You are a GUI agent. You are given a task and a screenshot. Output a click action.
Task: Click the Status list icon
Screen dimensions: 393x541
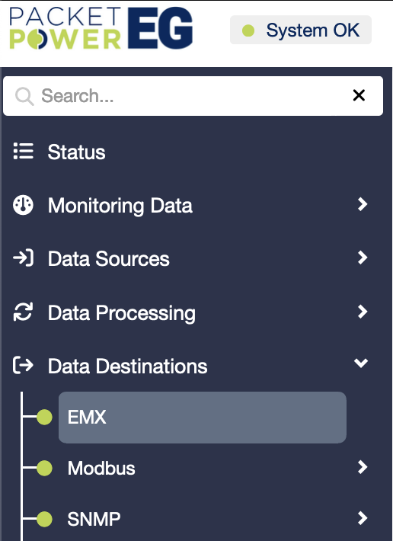click(x=23, y=152)
